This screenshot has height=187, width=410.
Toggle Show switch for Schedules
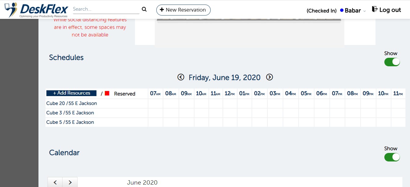click(x=392, y=62)
